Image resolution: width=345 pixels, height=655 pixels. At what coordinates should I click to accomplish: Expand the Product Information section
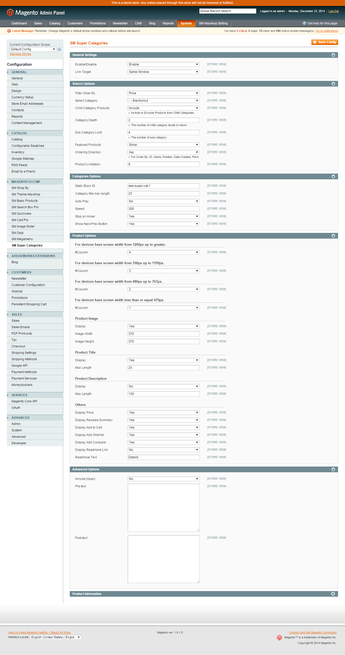click(333, 594)
